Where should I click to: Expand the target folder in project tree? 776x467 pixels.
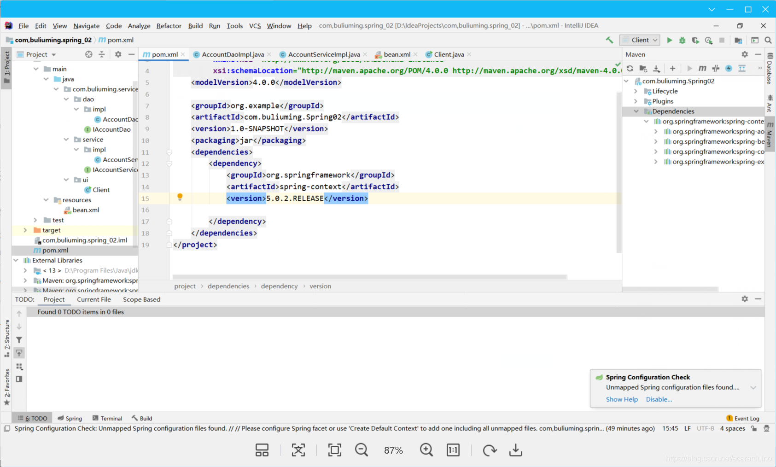pyautogui.click(x=25, y=230)
